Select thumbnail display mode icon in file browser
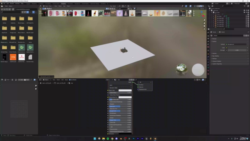This screenshot has height=141, width=250. 28,12
